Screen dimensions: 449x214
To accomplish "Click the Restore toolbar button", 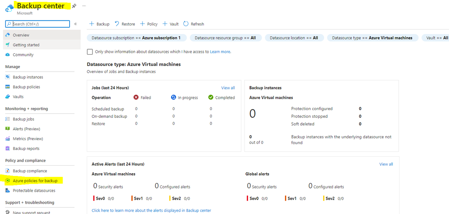I will tap(125, 24).
